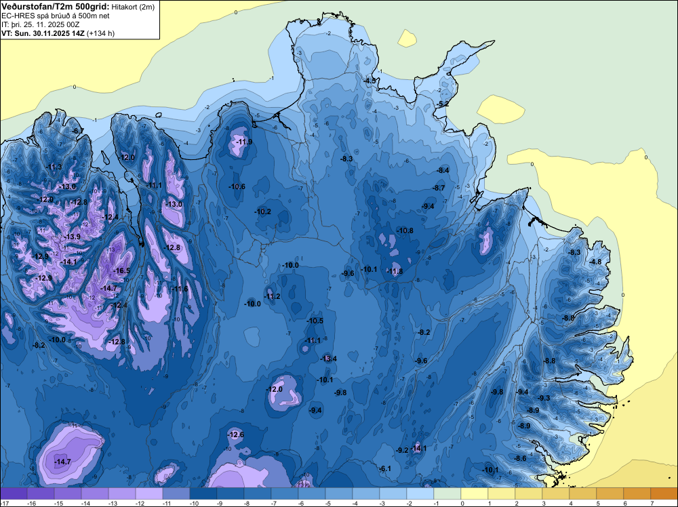Click the -12.6 temperature value
This screenshot has height=507, width=678.
coord(236,435)
